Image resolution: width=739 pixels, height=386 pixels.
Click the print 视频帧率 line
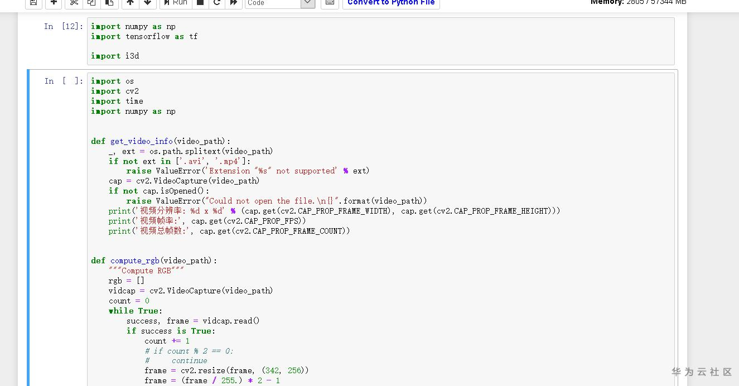[x=207, y=221]
